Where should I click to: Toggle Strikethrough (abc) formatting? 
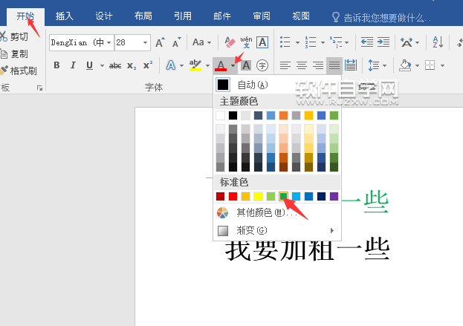[x=115, y=65]
